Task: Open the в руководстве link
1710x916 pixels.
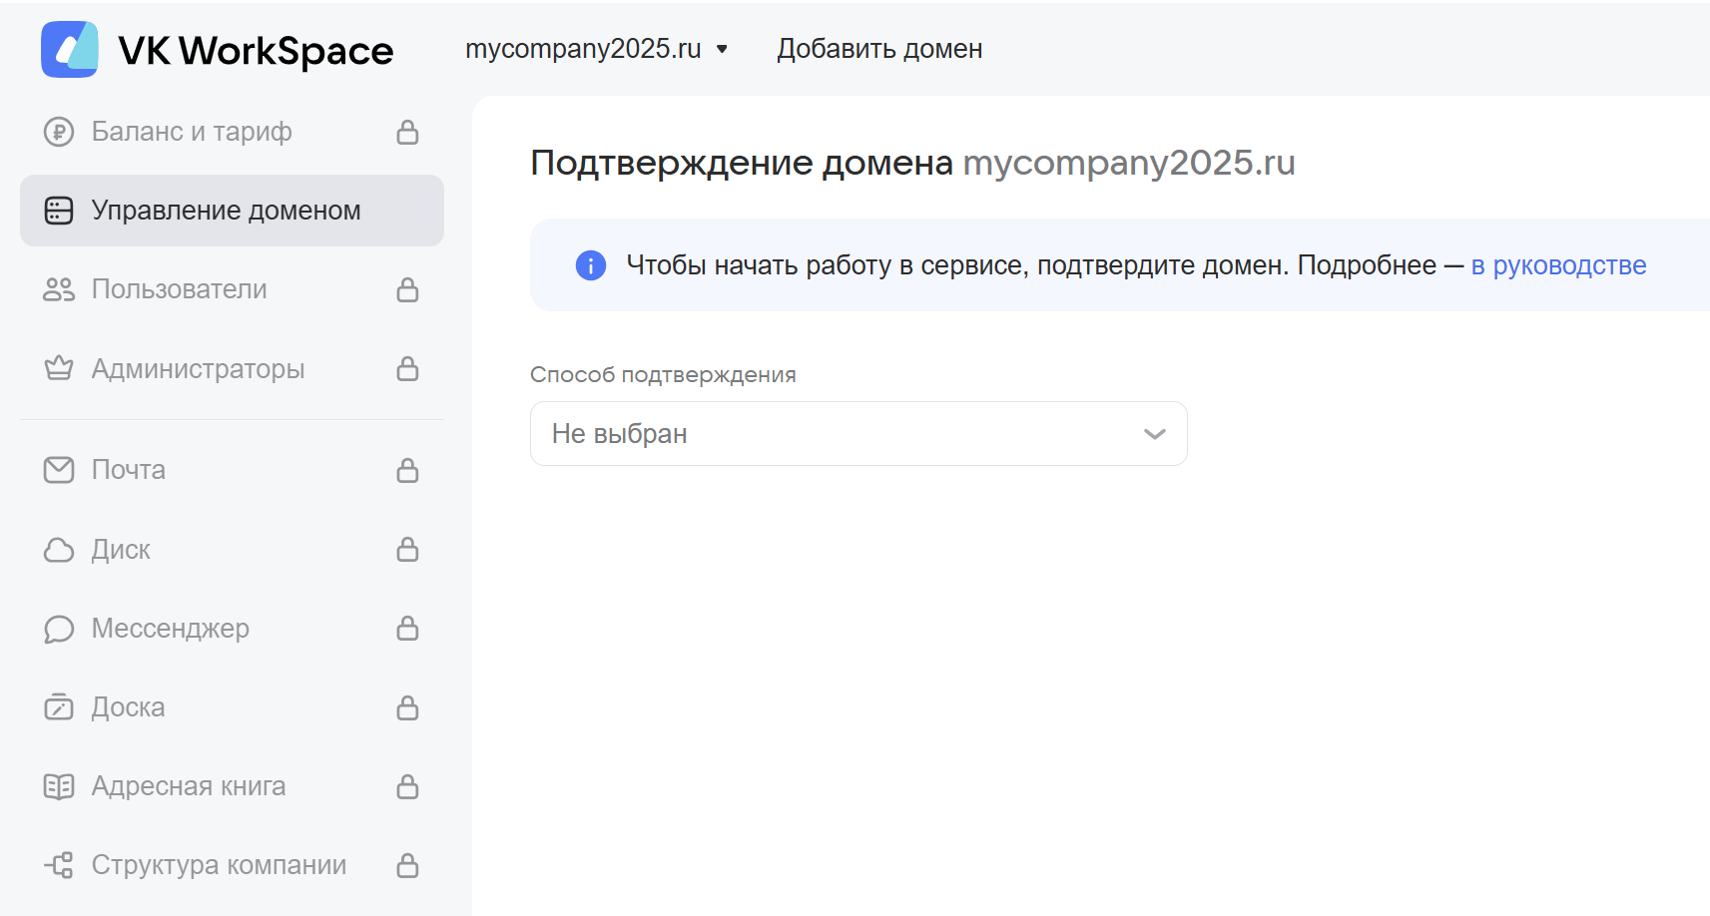Action: click(x=1558, y=265)
